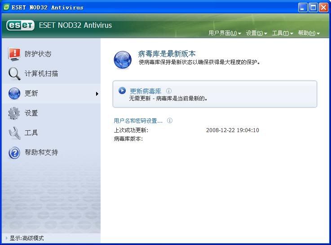Toggle the 显示:高级模式 display mode switcher

coord(25,238)
